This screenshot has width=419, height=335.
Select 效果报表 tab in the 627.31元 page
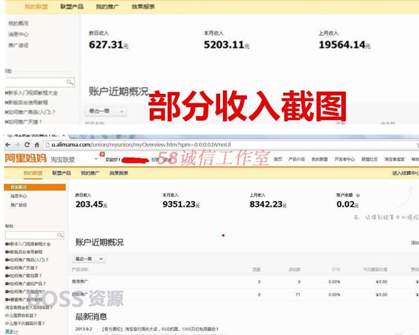pos(143,7)
